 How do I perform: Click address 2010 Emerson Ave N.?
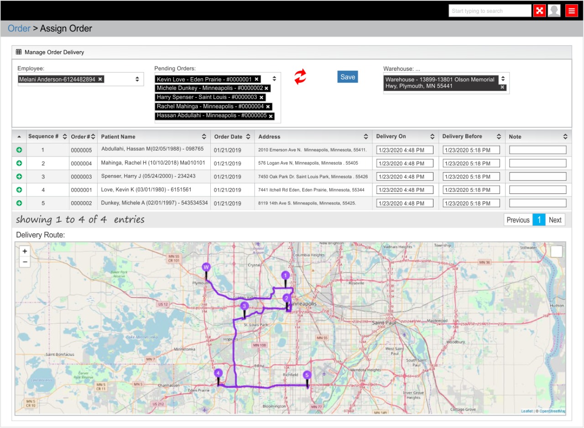313,150
